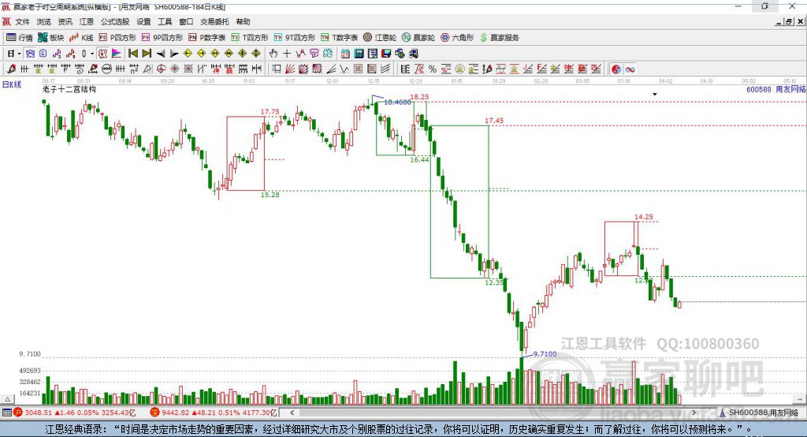This screenshot has width=807, height=437.
Task: Click the horizontal chart scrollbar track
Action: click(493, 413)
